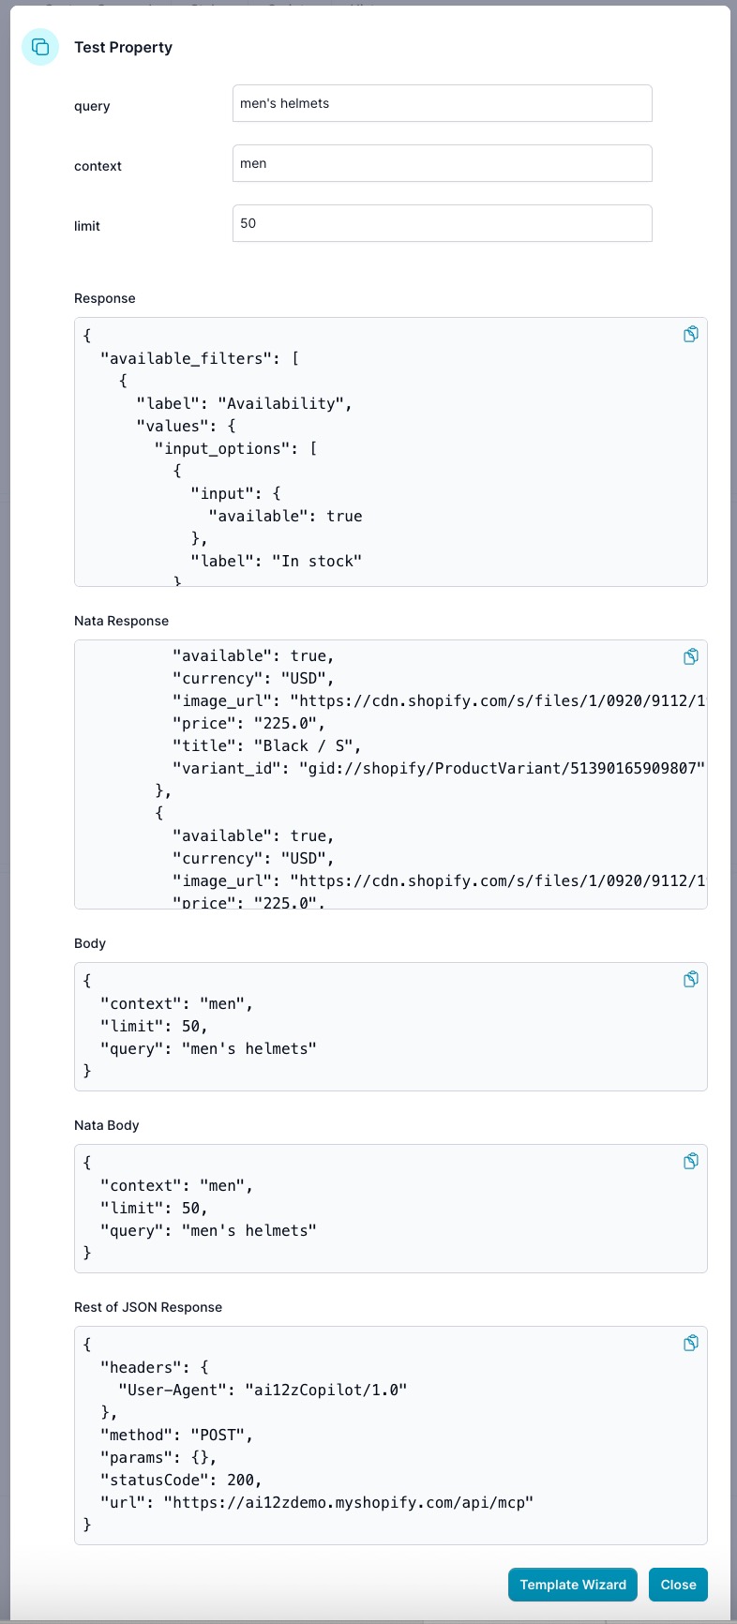
Task: Click the Test Property header icon
Action: coord(40,47)
